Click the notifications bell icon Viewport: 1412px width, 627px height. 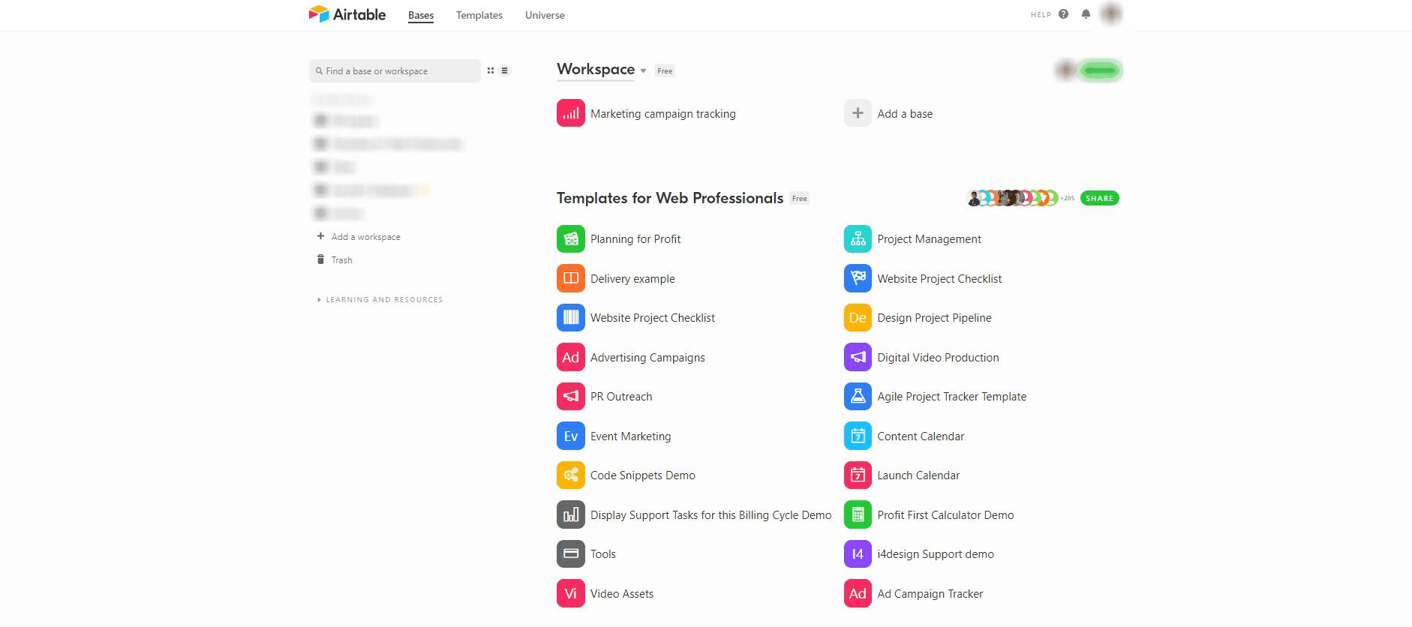coord(1086,14)
